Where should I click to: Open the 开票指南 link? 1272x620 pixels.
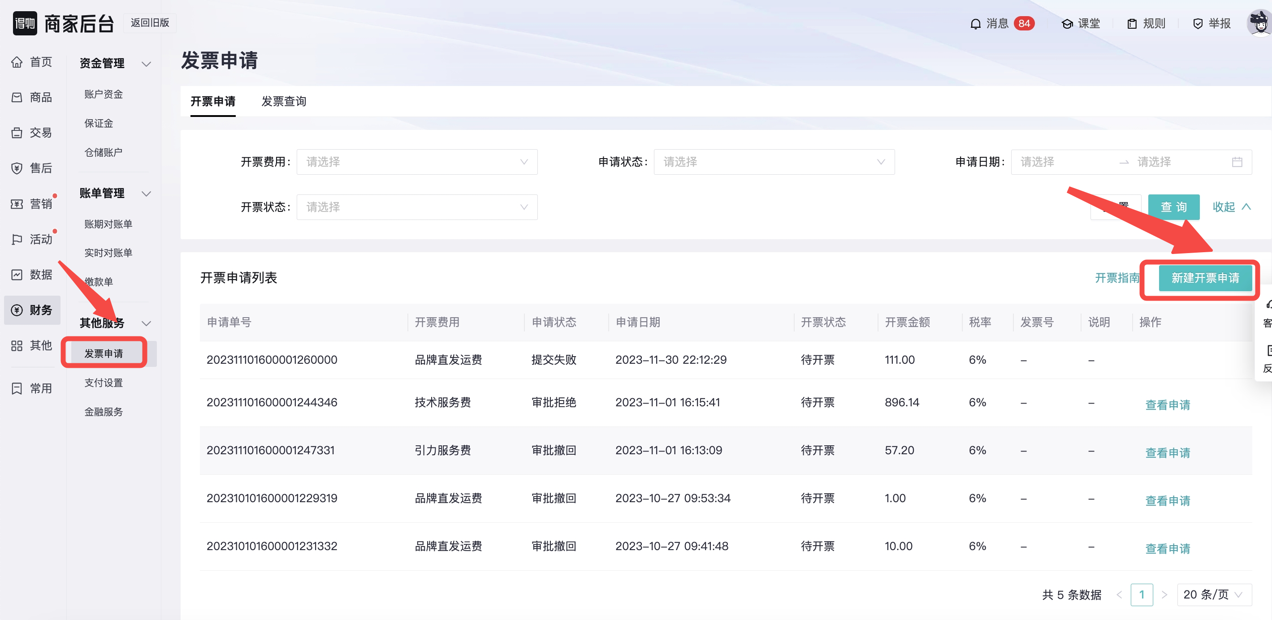(1117, 278)
